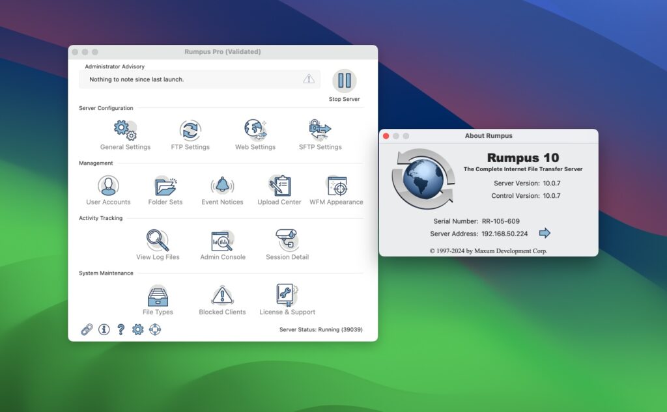
Task: Open Web Settings
Action: coord(255,131)
